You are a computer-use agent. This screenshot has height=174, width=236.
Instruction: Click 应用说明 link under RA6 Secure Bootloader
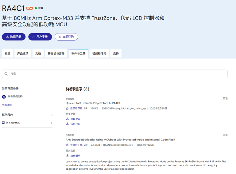click(x=75, y=156)
